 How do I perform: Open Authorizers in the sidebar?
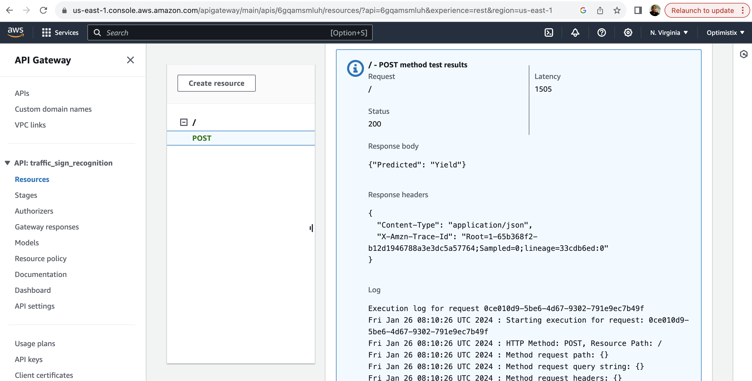pyautogui.click(x=34, y=211)
